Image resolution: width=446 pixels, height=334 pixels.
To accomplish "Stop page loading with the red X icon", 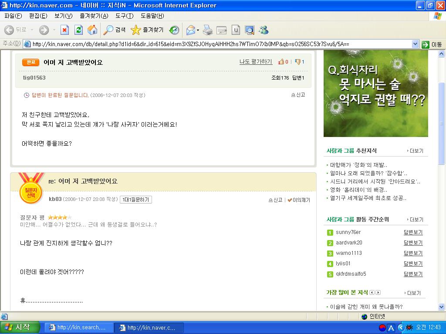I will coord(64,30).
